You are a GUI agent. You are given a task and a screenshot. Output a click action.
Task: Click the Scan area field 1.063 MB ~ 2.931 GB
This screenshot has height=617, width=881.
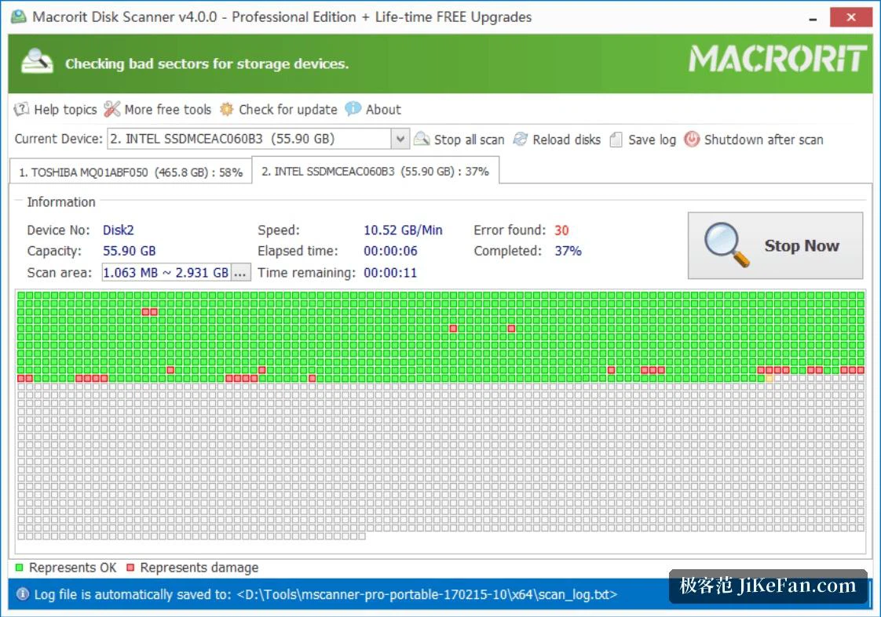click(166, 273)
